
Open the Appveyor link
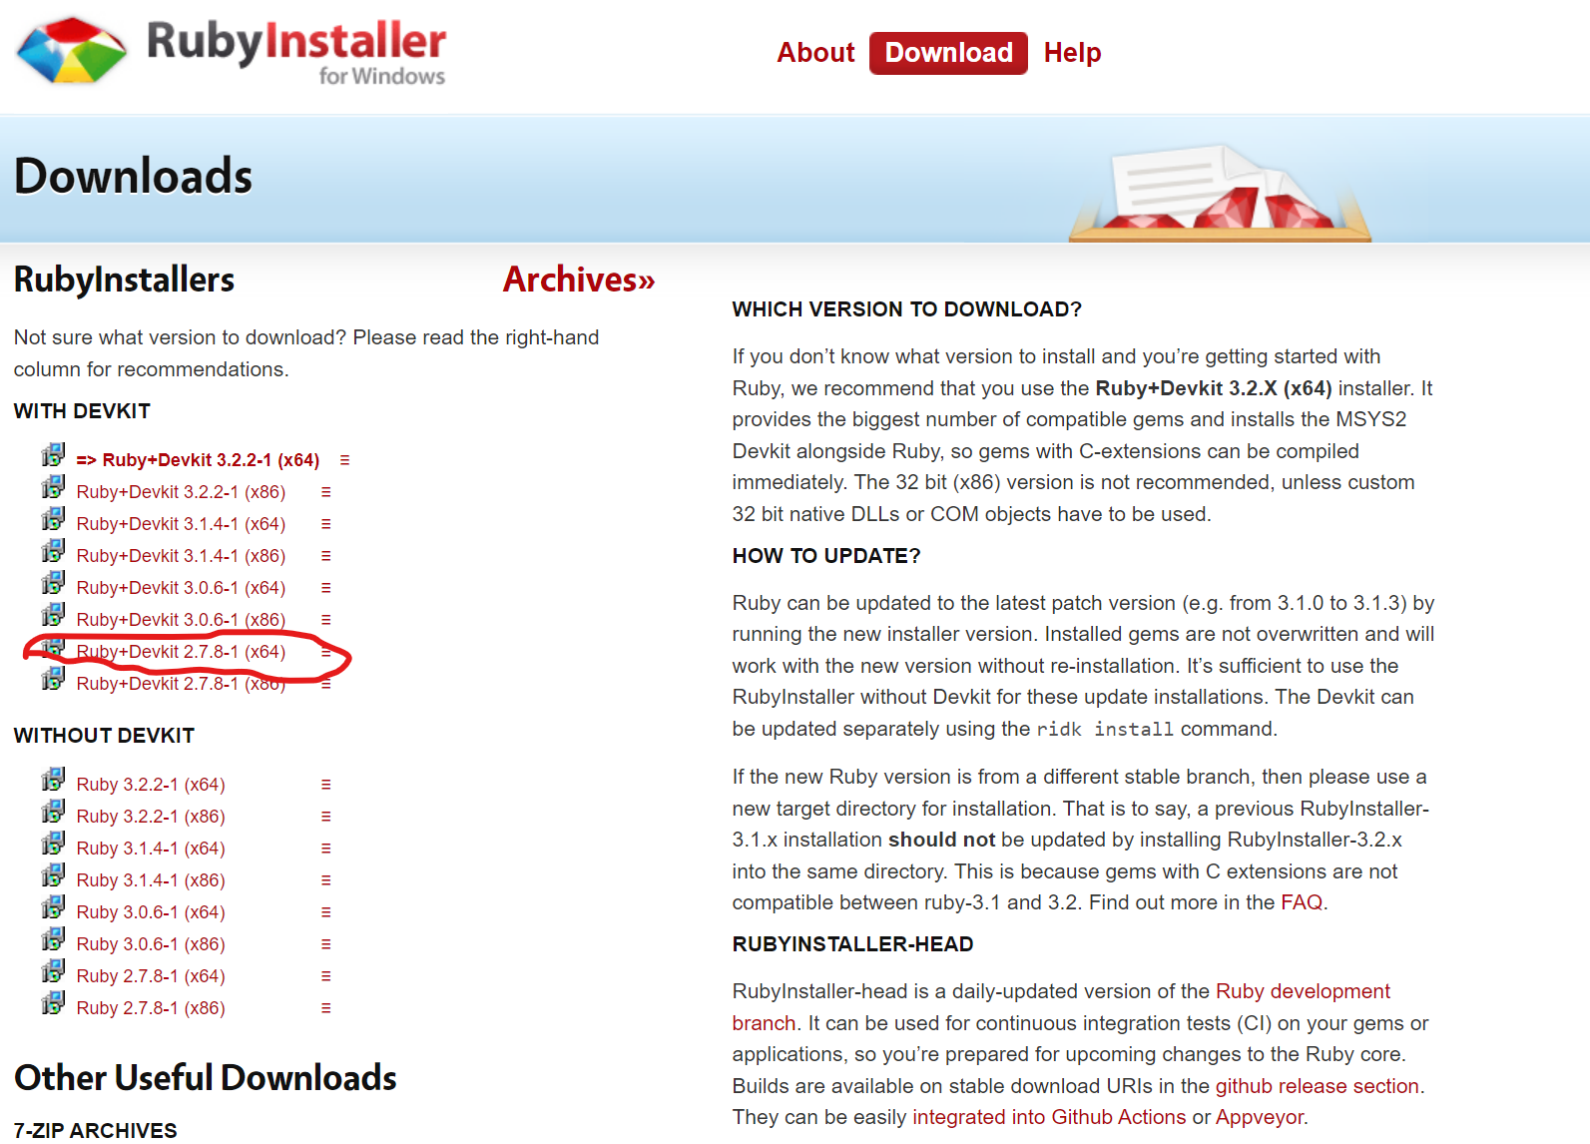1260,1117
